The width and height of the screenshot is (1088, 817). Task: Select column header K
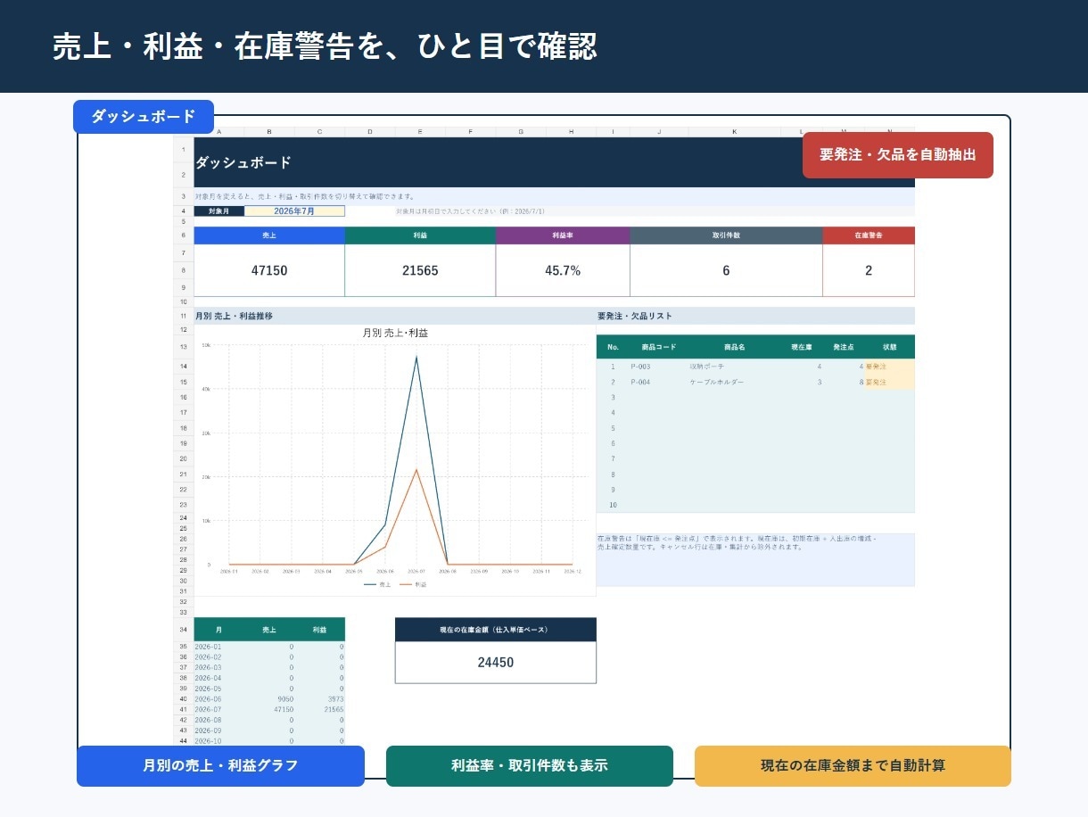point(735,131)
